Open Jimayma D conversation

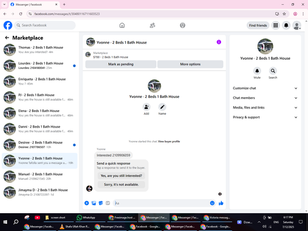coord(39,192)
